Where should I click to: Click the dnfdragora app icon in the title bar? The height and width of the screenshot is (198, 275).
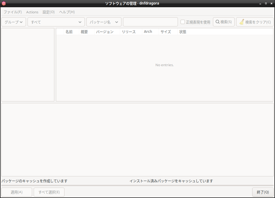[x=4, y=3]
